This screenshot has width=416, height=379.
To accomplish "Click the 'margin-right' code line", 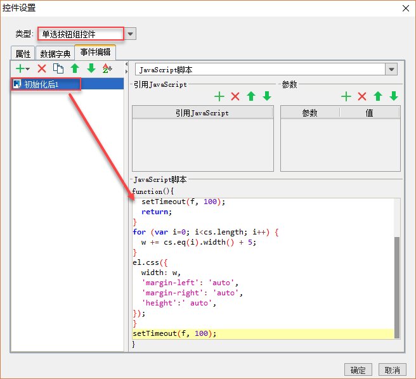I will (192, 293).
